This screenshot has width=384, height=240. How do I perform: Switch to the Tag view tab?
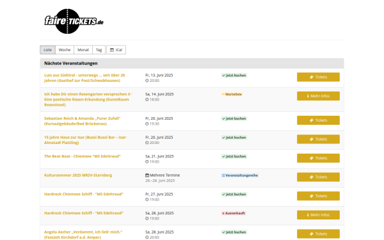coord(99,50)
